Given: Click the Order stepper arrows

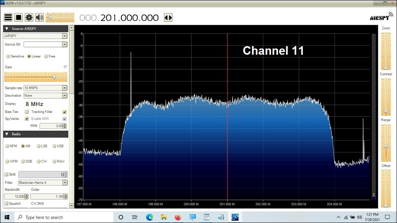Looking at the screenshot, I should click(x=66, y=196).
